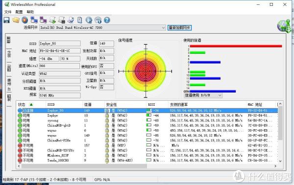294x185 pixels.
Task: Open the 文件 menu
Action: (8, 12)
